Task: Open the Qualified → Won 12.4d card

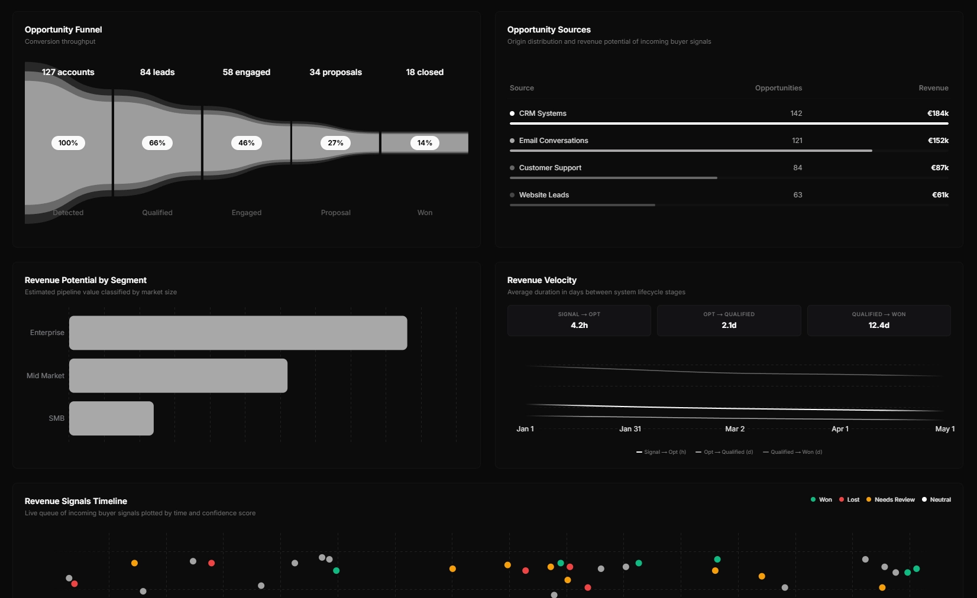Action: (x=879, y=321)
